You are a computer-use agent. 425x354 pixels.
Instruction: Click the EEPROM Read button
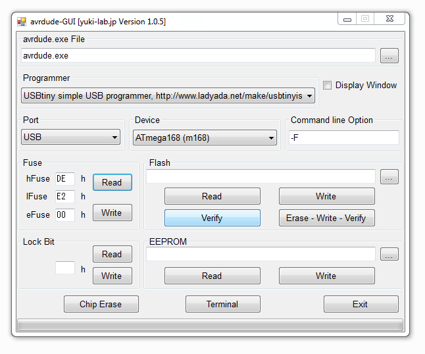(213, 276)
